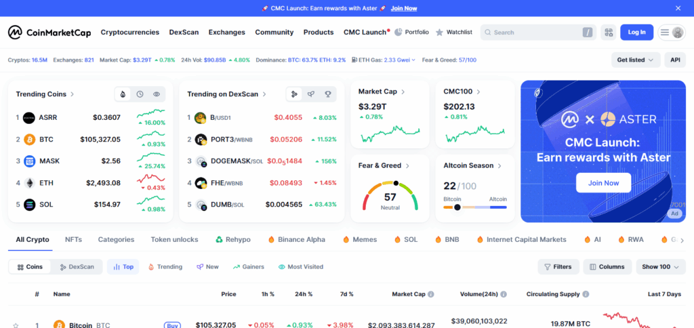Click the ETH Gas pump icon
Viewport: 694px width, 328px height.
pyautogui.click(x=355, y=60)
